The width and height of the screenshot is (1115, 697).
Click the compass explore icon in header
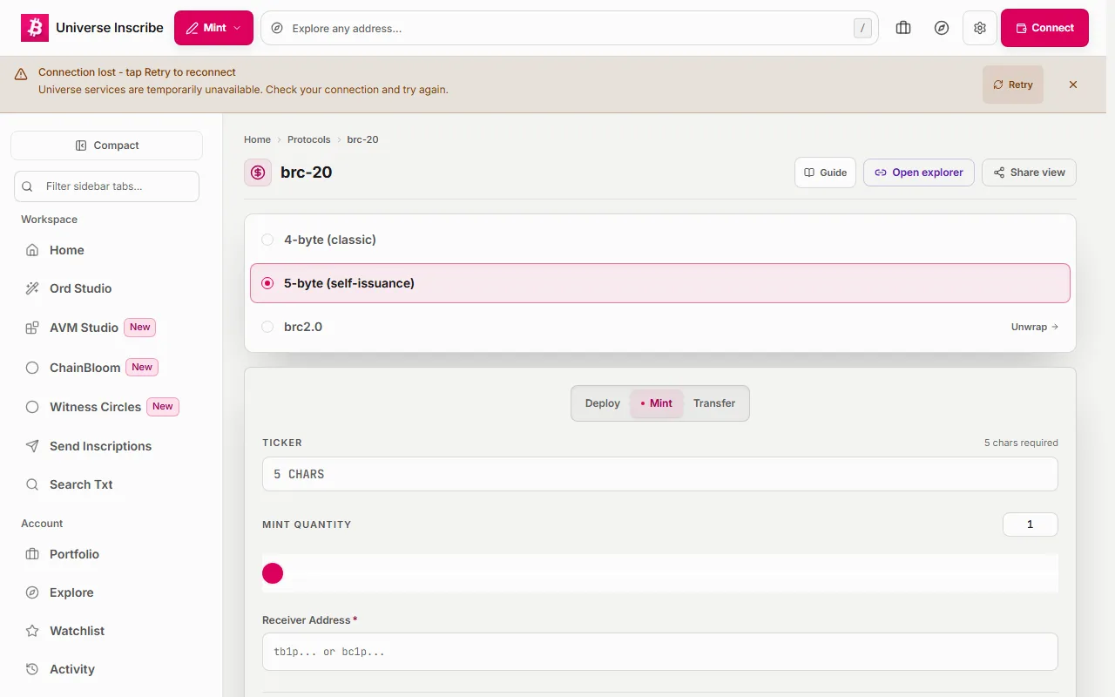coord(942,28)
